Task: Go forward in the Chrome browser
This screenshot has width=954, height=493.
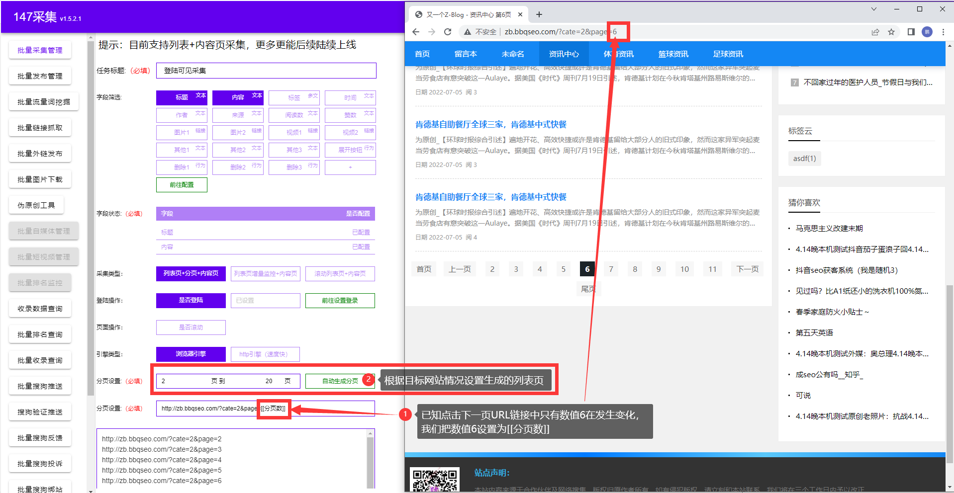Action: point(432,32)
